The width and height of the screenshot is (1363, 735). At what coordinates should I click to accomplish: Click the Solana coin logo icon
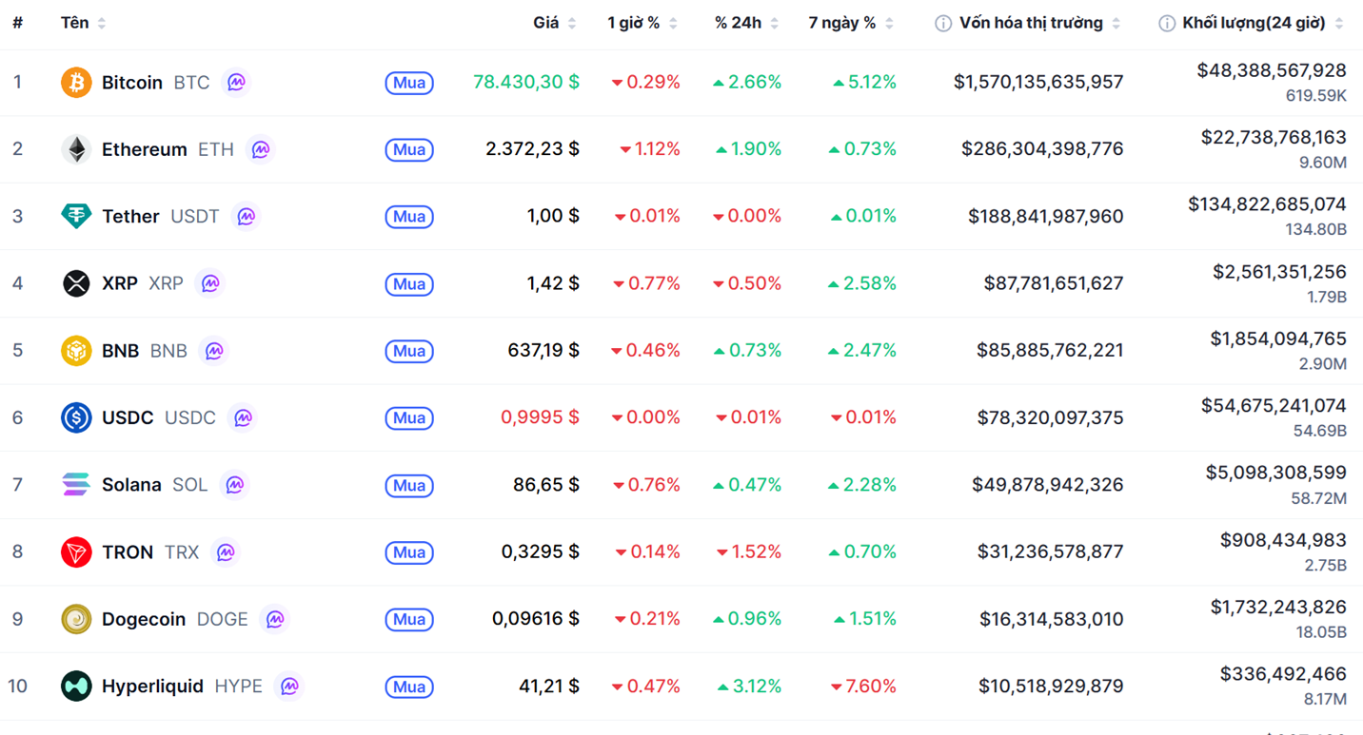[x=76, y=485]
